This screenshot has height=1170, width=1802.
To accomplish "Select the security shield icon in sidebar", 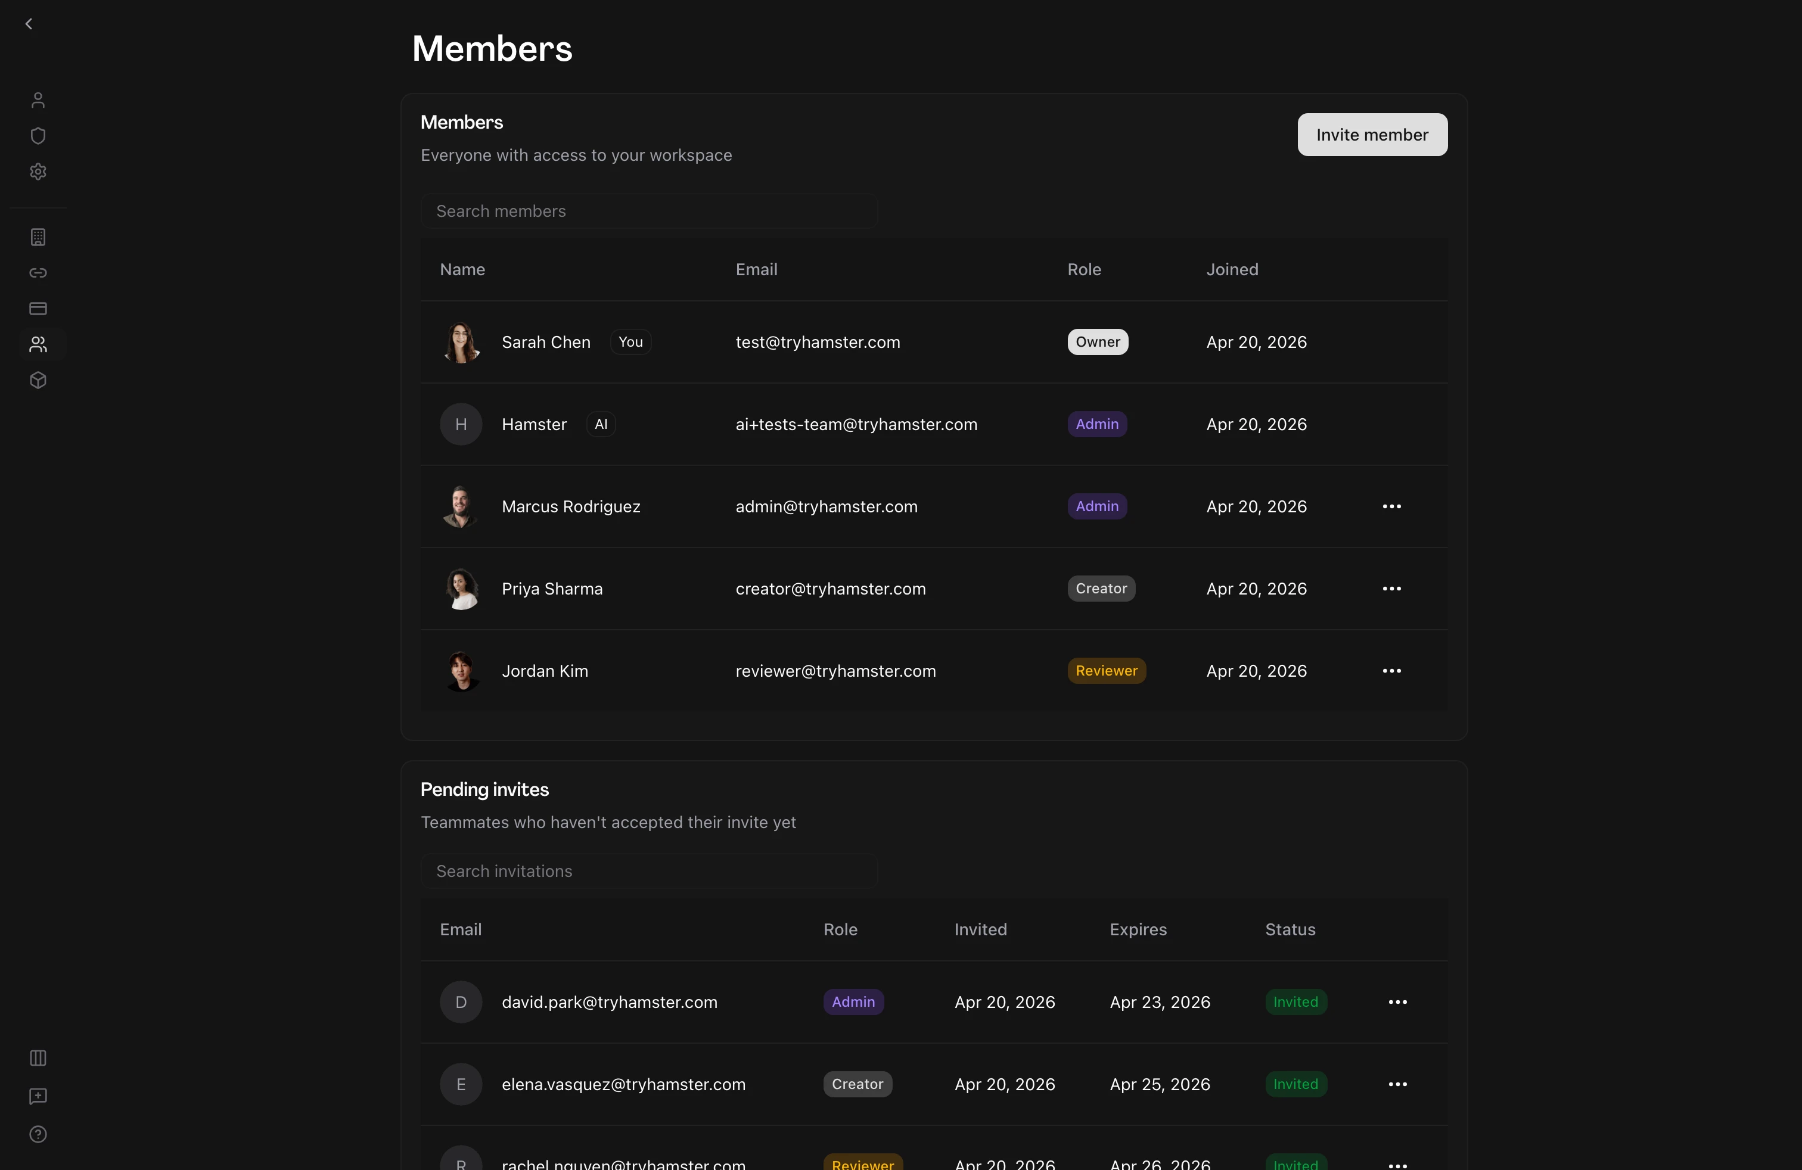I will tap(38, 135).
